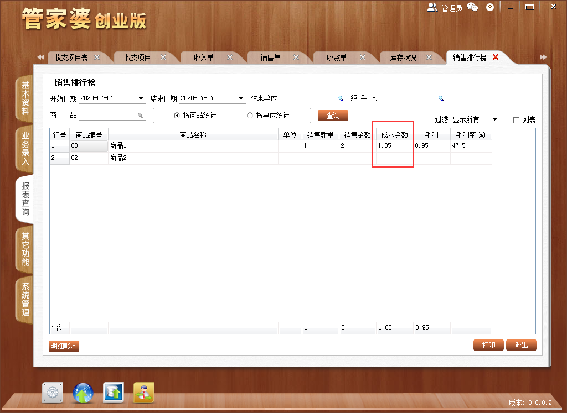567x413 pixels.
Task: Switch to the 收支项目表 tab
Action: pos(71,57)
